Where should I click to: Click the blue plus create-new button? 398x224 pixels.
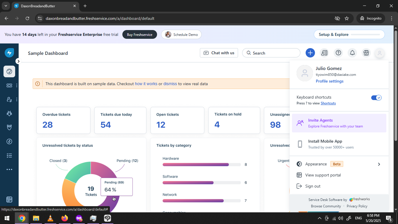310,53
